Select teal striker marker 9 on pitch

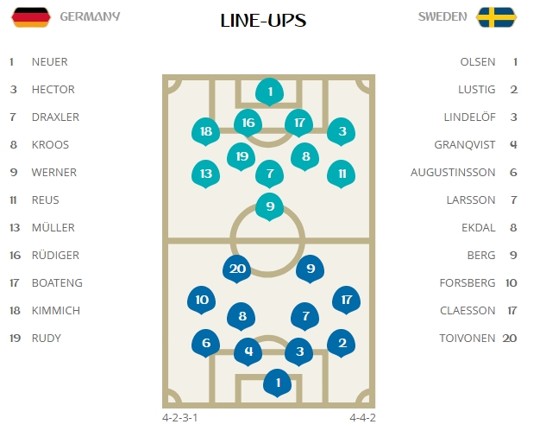(269, 206)
